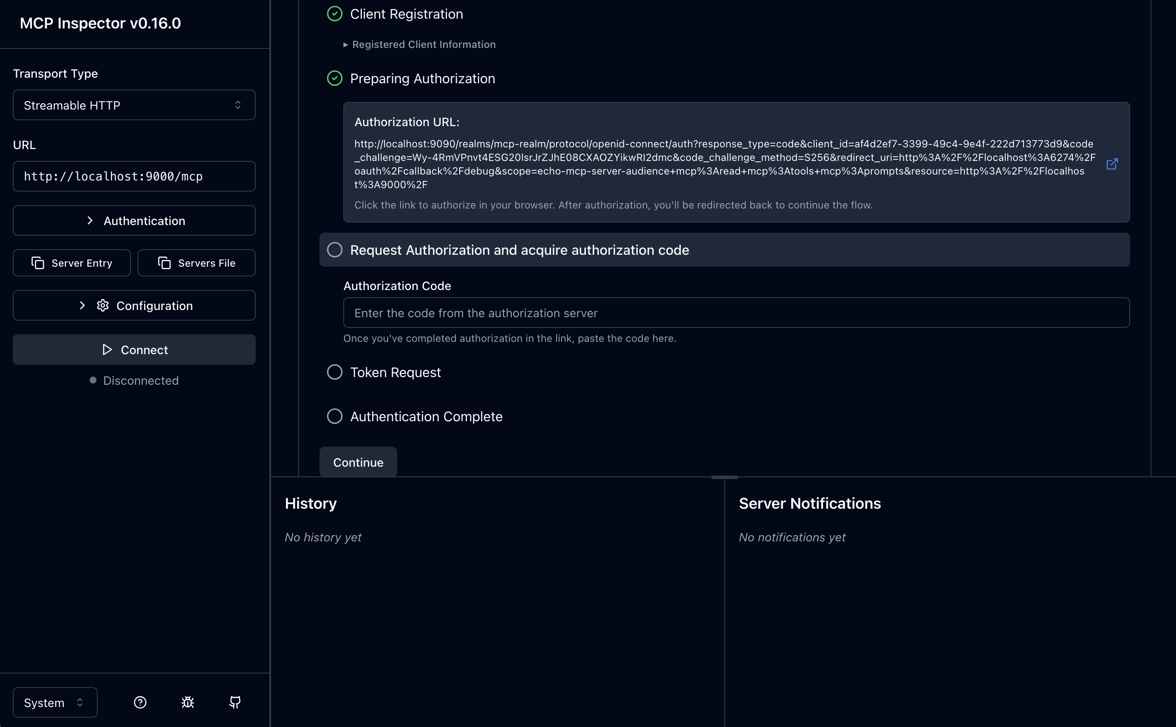The height and width of the screenshot is (727, 1176).
Task: Click the Connect button
Action: pyautogui.click(x=134, y=349)
